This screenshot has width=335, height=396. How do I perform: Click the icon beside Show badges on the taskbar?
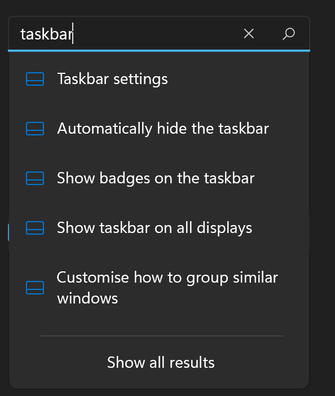click(x=35, y=178)
